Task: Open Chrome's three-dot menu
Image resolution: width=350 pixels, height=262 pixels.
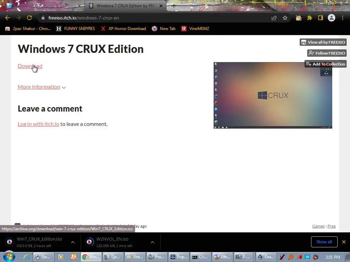Action: (342, 18)
